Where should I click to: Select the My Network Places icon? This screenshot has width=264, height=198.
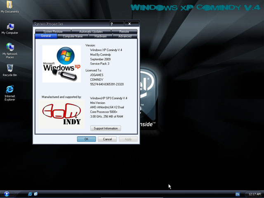tap(10, 50)
